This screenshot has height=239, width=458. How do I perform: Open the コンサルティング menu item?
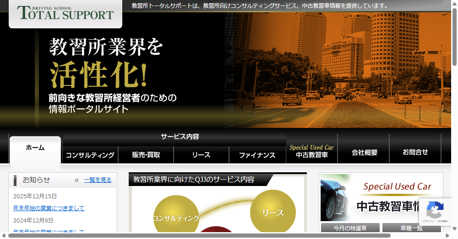90,155
